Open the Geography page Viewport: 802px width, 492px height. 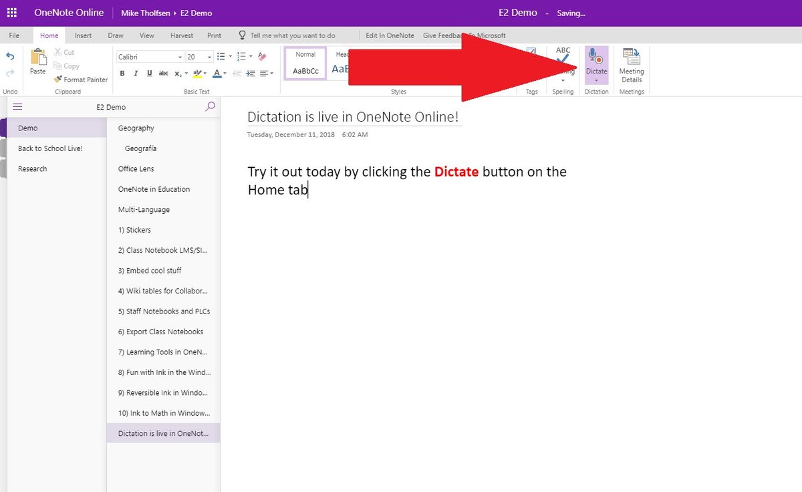[163, 128]
